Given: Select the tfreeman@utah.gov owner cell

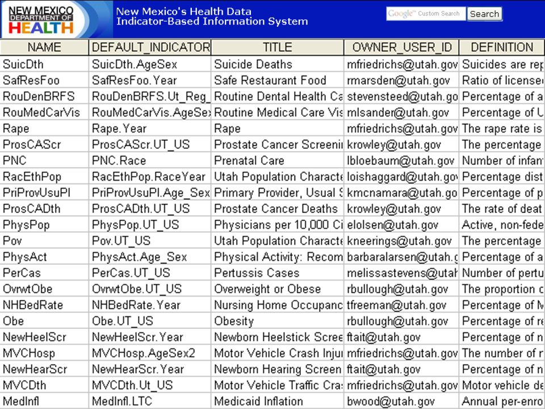Looking at the screenshot, I should 401,305.
